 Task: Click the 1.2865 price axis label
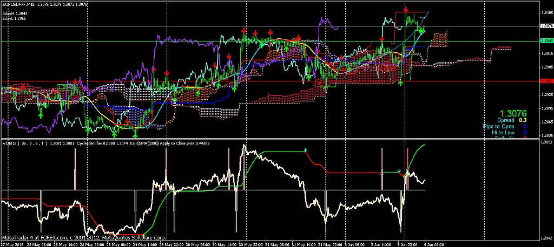[547, 122]
